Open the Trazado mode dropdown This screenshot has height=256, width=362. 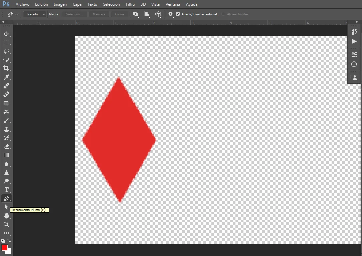click(35, 14)
